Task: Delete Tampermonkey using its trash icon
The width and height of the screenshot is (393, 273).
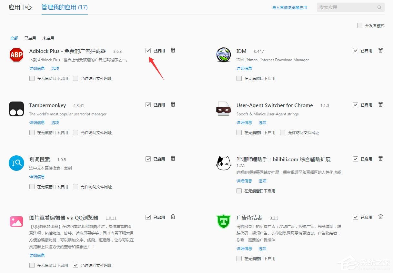Action: pyautogui.click(x=173, y=104)
